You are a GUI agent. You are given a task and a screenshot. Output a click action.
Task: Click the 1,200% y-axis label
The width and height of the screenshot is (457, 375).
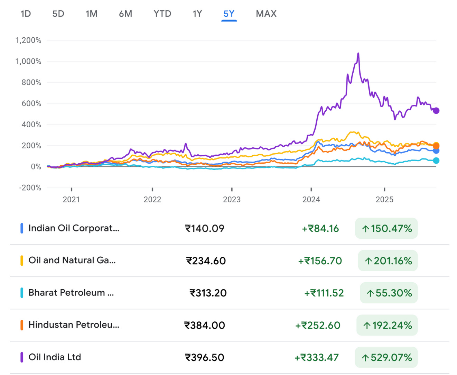point(28,40)
